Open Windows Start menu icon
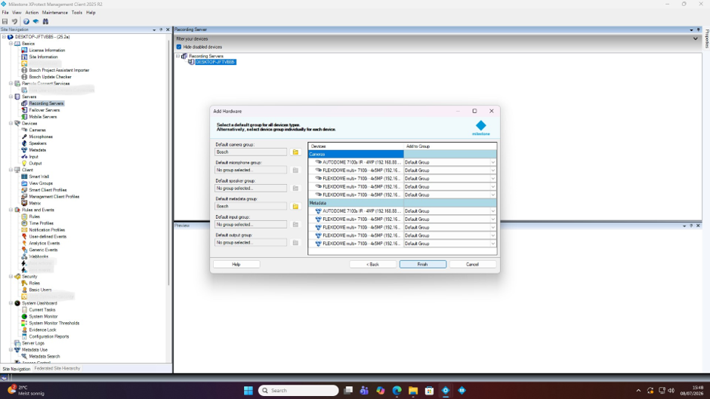 pos(248,391)
